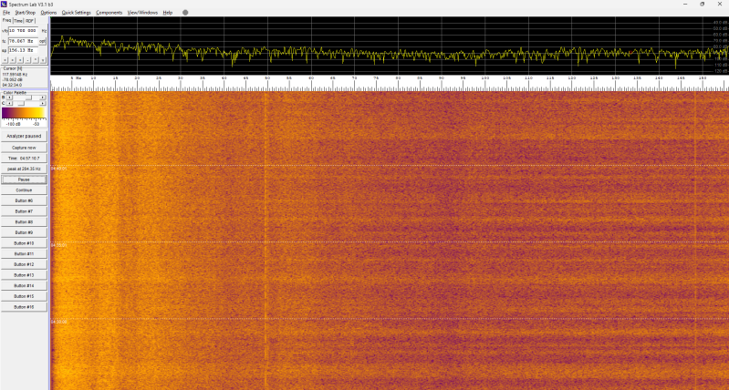Switch to the Freq tab
Viewport: 729px width, 390px height.
click(x=6, y=20)
